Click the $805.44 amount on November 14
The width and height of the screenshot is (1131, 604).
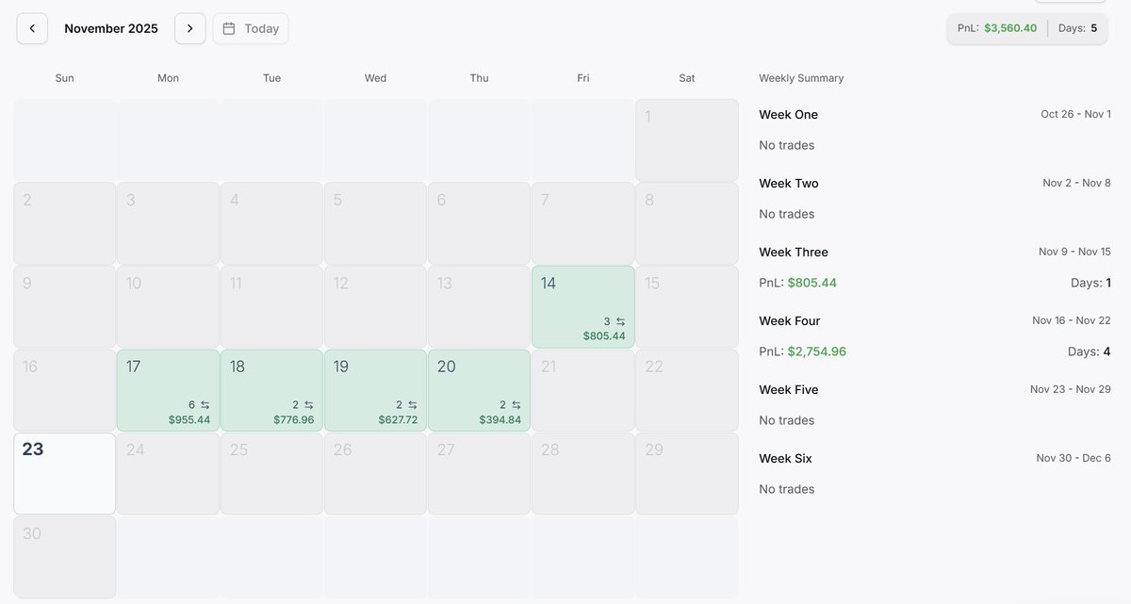[x=604, y=335]
